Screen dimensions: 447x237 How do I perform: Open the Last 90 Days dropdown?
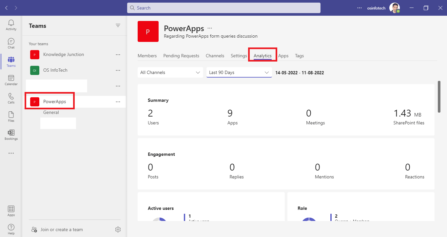pyautogui.click(x=239, y=72)
